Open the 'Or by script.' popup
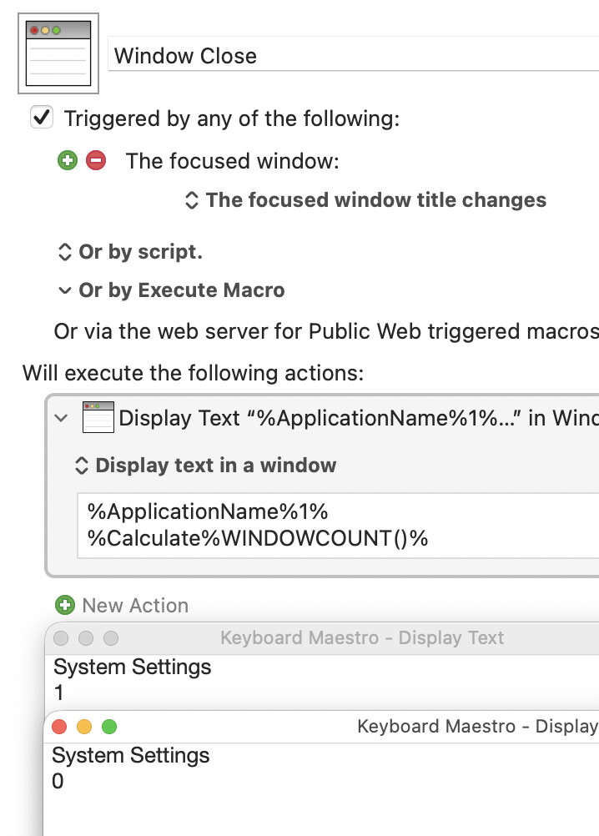This screenshot has width=599, height=836. (130, 252)
